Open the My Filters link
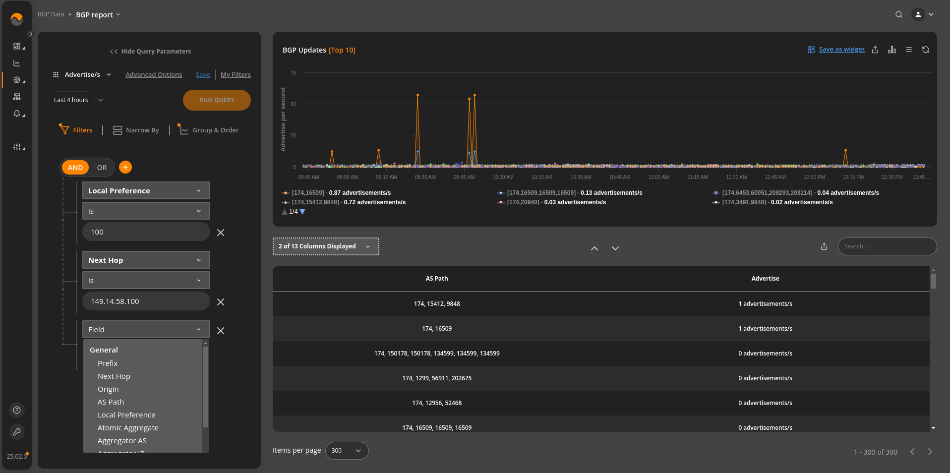Screen dimensions: 950x473 (236, 75)
